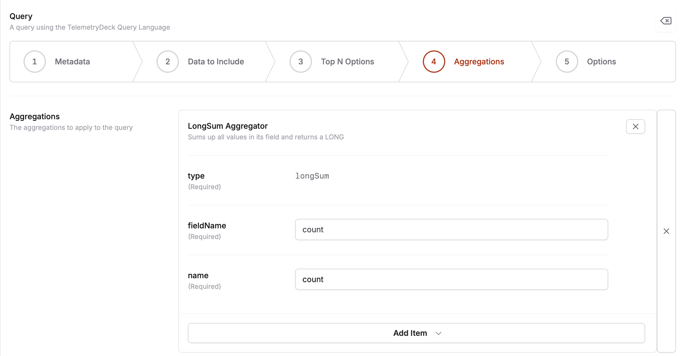681x356 pixels.
Task: Focus the fieldName input field
Action: (451, 229)
